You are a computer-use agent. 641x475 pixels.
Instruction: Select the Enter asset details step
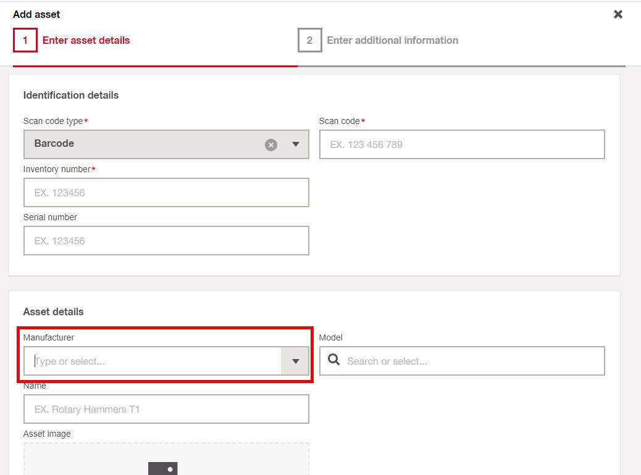[86, 41]
